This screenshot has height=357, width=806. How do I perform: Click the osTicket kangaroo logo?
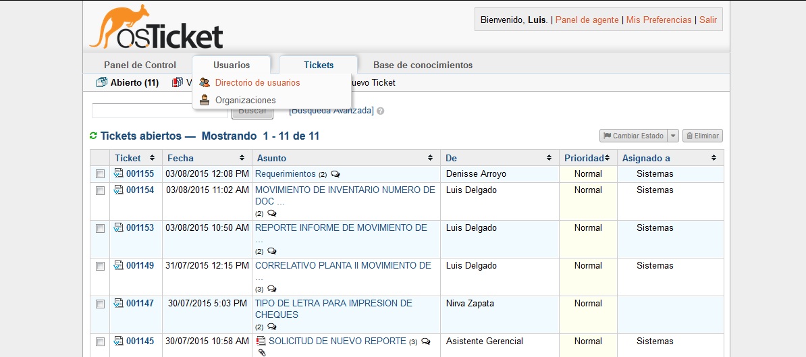[156, 27]
